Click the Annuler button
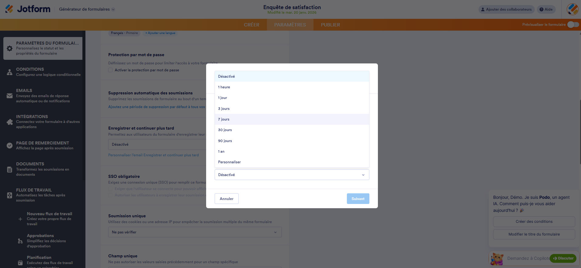 [x=227, y=199]
